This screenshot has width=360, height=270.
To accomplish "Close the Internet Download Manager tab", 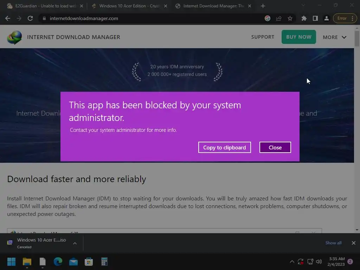I will 250,6.
